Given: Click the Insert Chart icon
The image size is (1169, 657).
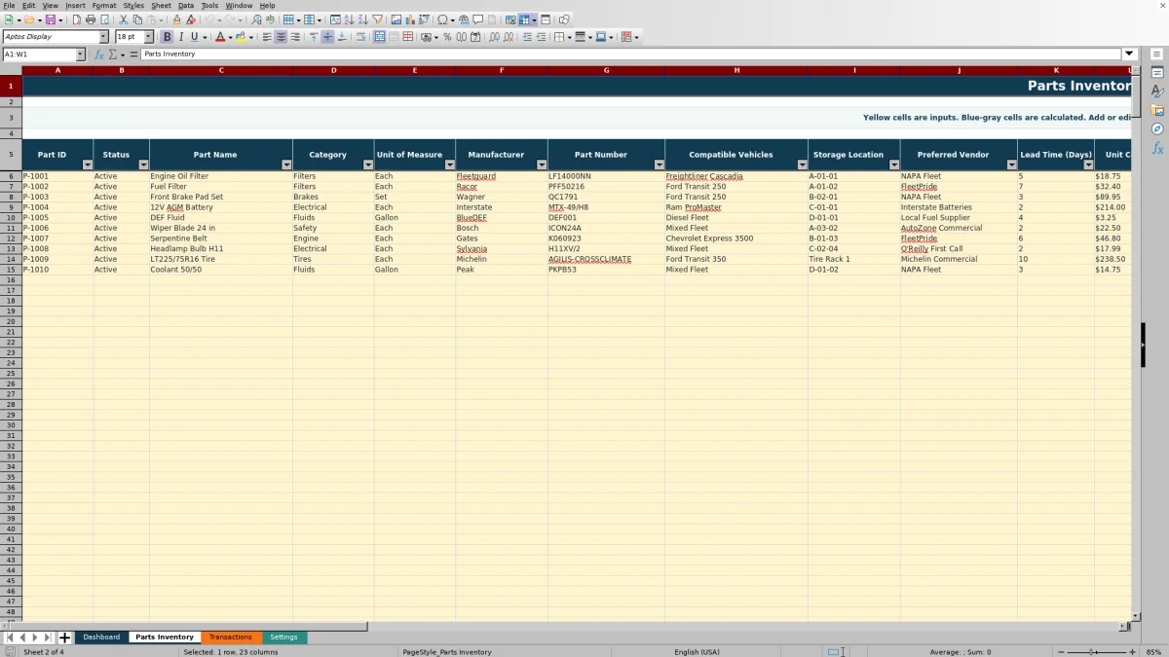Looking at the screenshot, I should 409,19.
